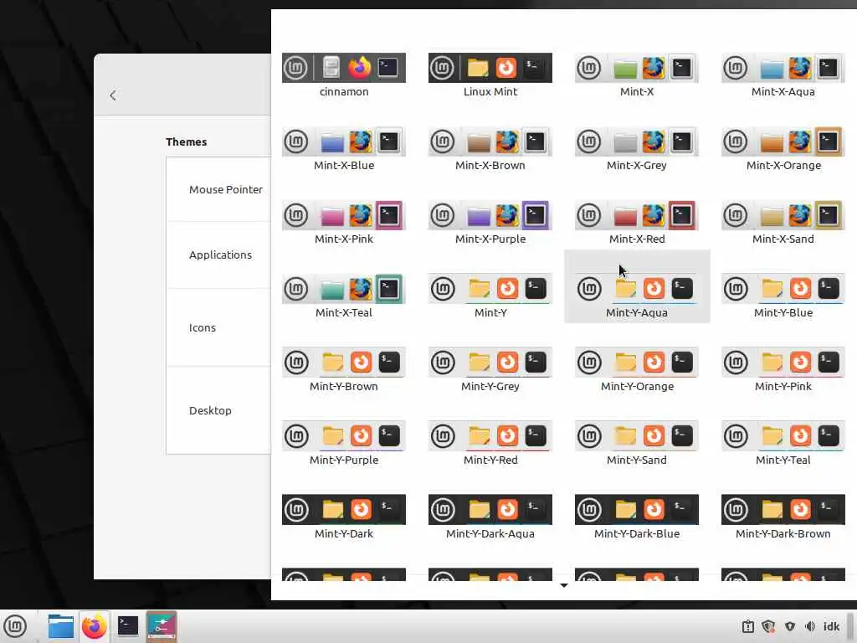Click the scroll-down arrow below the theme list
Viewport: 857px width, 643px height.
564,585
